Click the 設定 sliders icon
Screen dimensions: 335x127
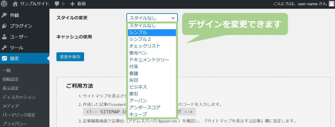point(4,58)
